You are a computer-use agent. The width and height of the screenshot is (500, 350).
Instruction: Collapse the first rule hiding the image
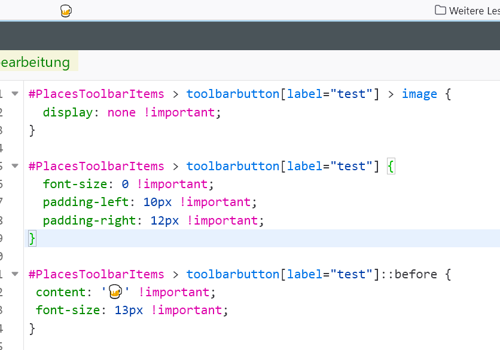pyautogui.click(x=15, y=94)
